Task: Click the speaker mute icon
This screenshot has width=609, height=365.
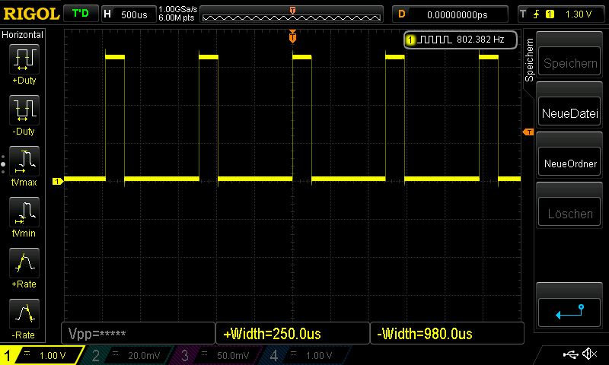Action: (588, 354)
